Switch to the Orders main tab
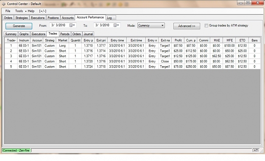The image size is (265, 161). tap(8, 18)
